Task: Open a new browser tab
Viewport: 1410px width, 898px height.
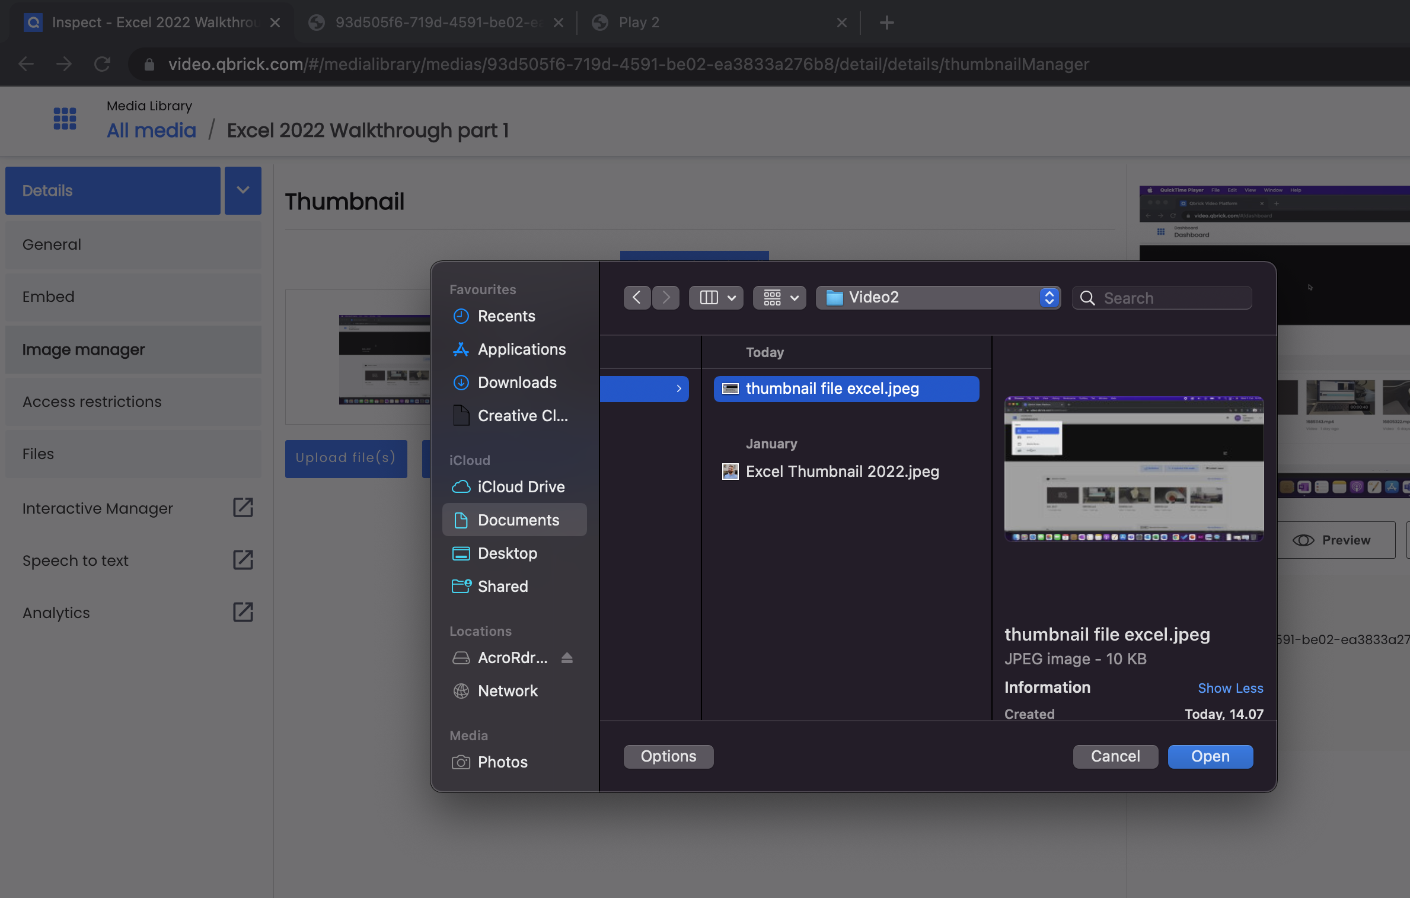Action: pyautogui.click(x=886, y=23)
